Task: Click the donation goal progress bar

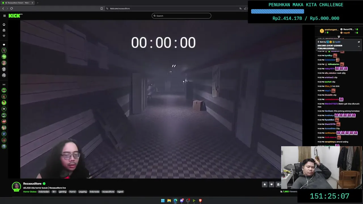Action: point(277,12)
